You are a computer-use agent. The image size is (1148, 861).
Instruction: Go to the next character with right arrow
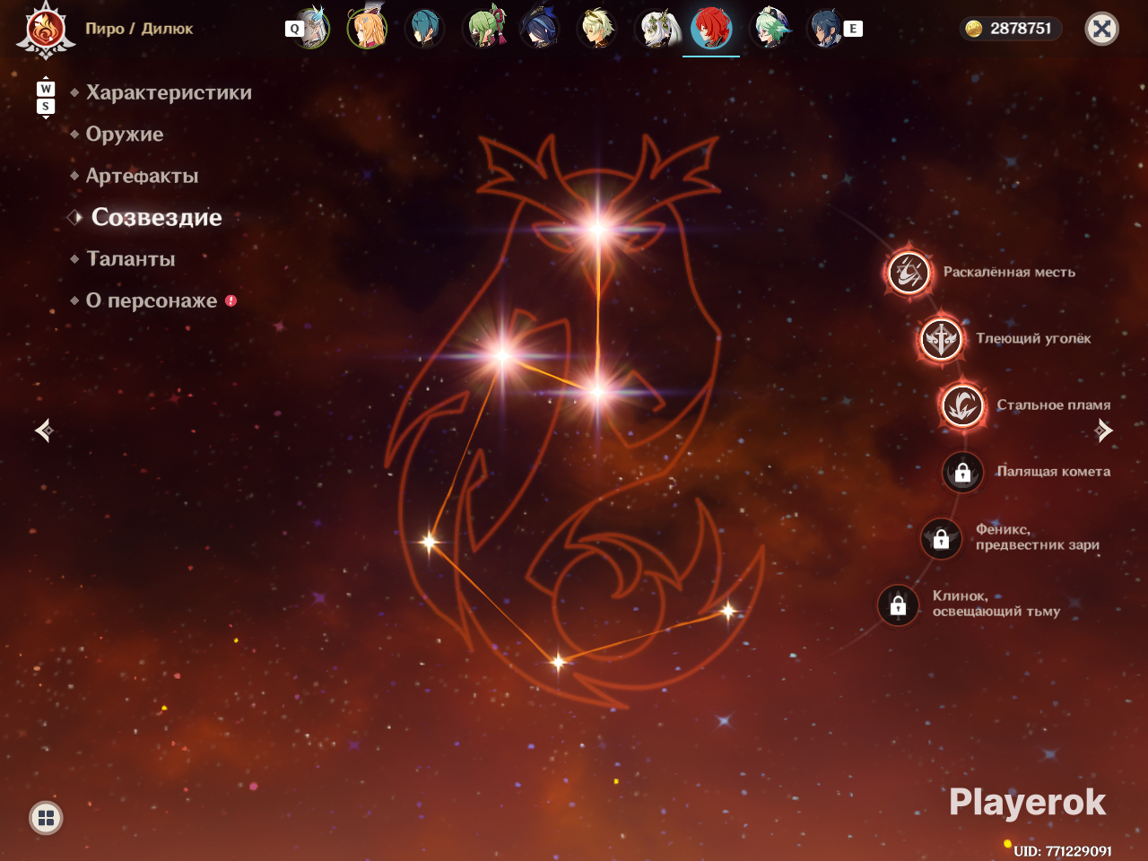pos(1104,430)
